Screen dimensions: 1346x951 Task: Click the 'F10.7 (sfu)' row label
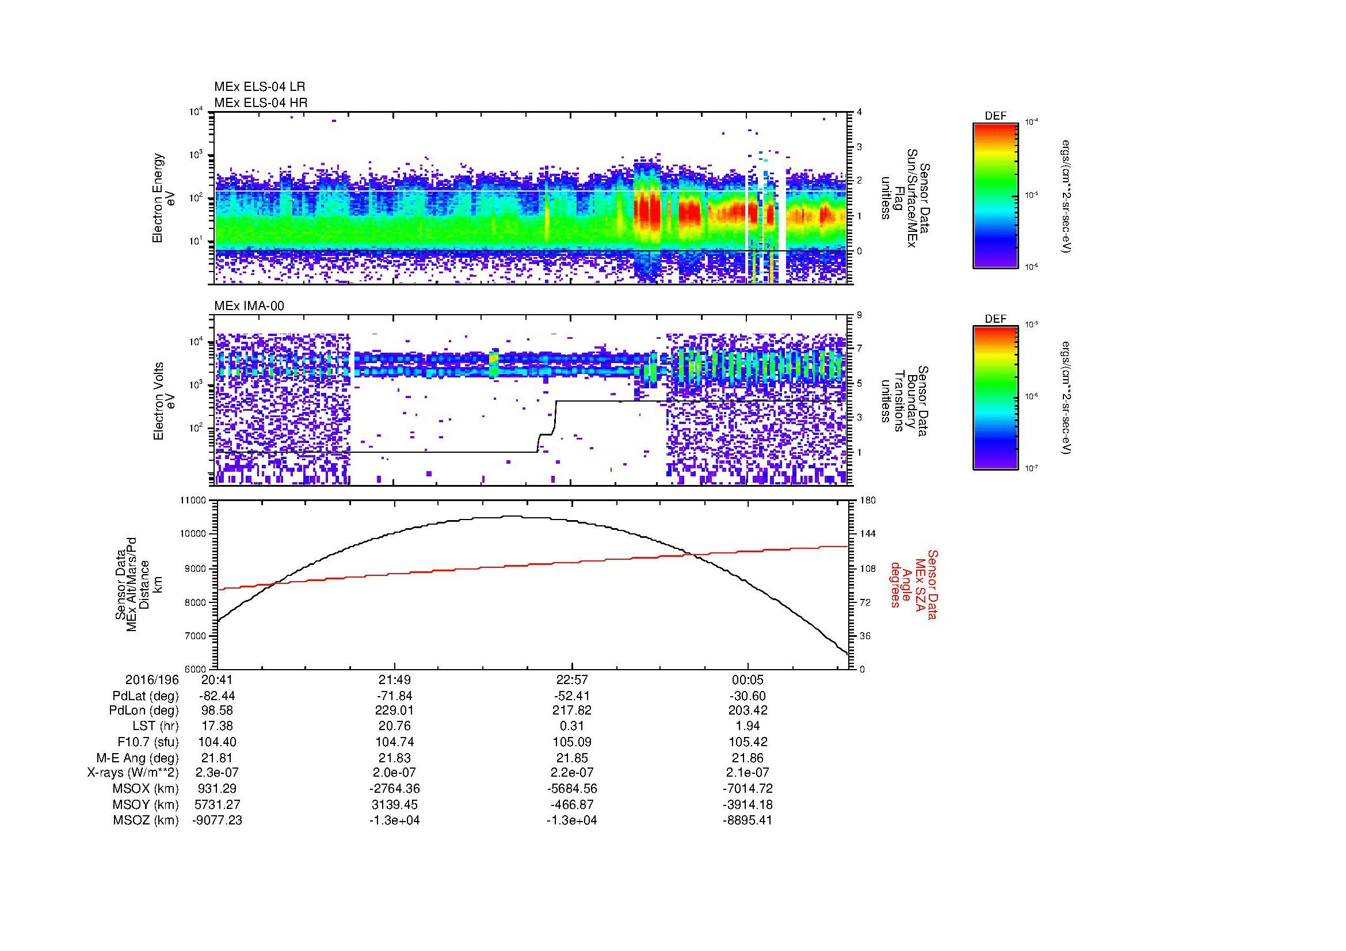click(x=147, y=742)
